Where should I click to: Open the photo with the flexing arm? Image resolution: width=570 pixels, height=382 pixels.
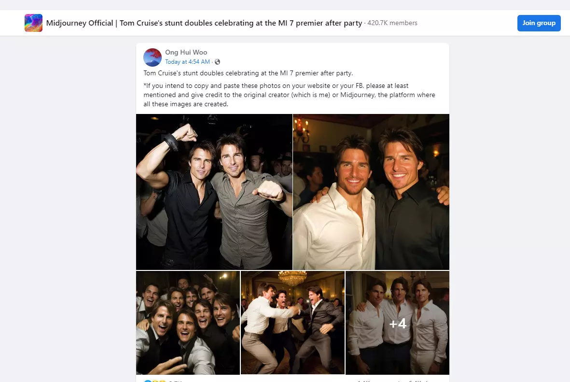[x=214, y=192]
